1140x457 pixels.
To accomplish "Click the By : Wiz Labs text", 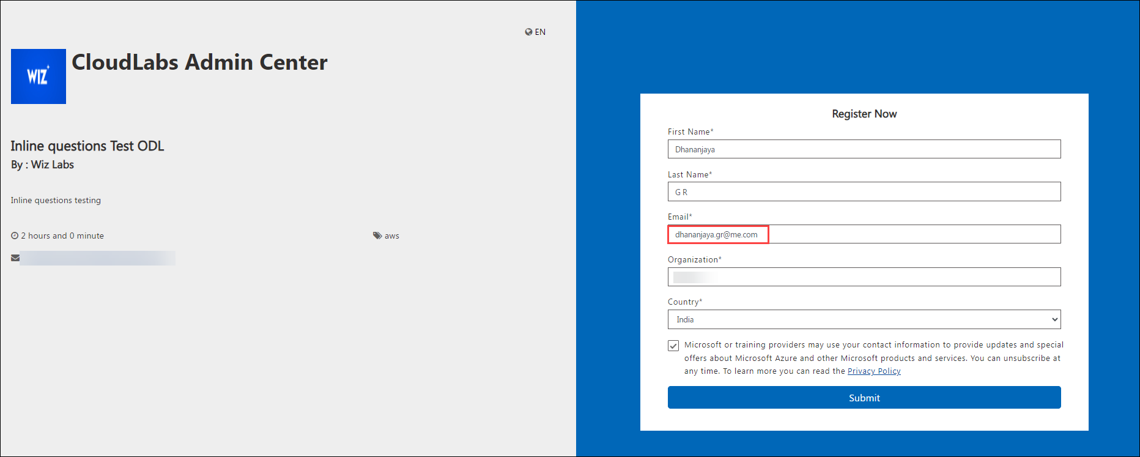I will (x=42, y=165).
